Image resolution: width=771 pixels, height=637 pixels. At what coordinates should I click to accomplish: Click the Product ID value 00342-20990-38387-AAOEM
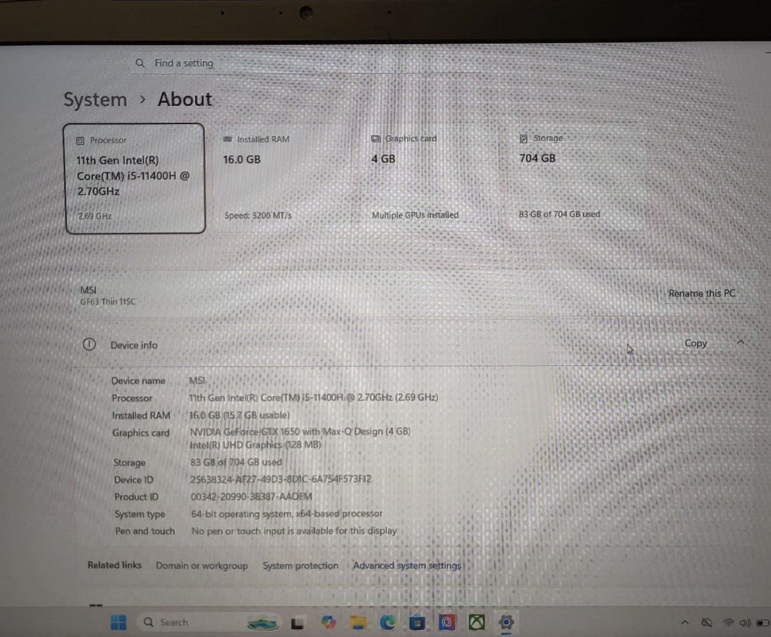[x=251, y=496]
